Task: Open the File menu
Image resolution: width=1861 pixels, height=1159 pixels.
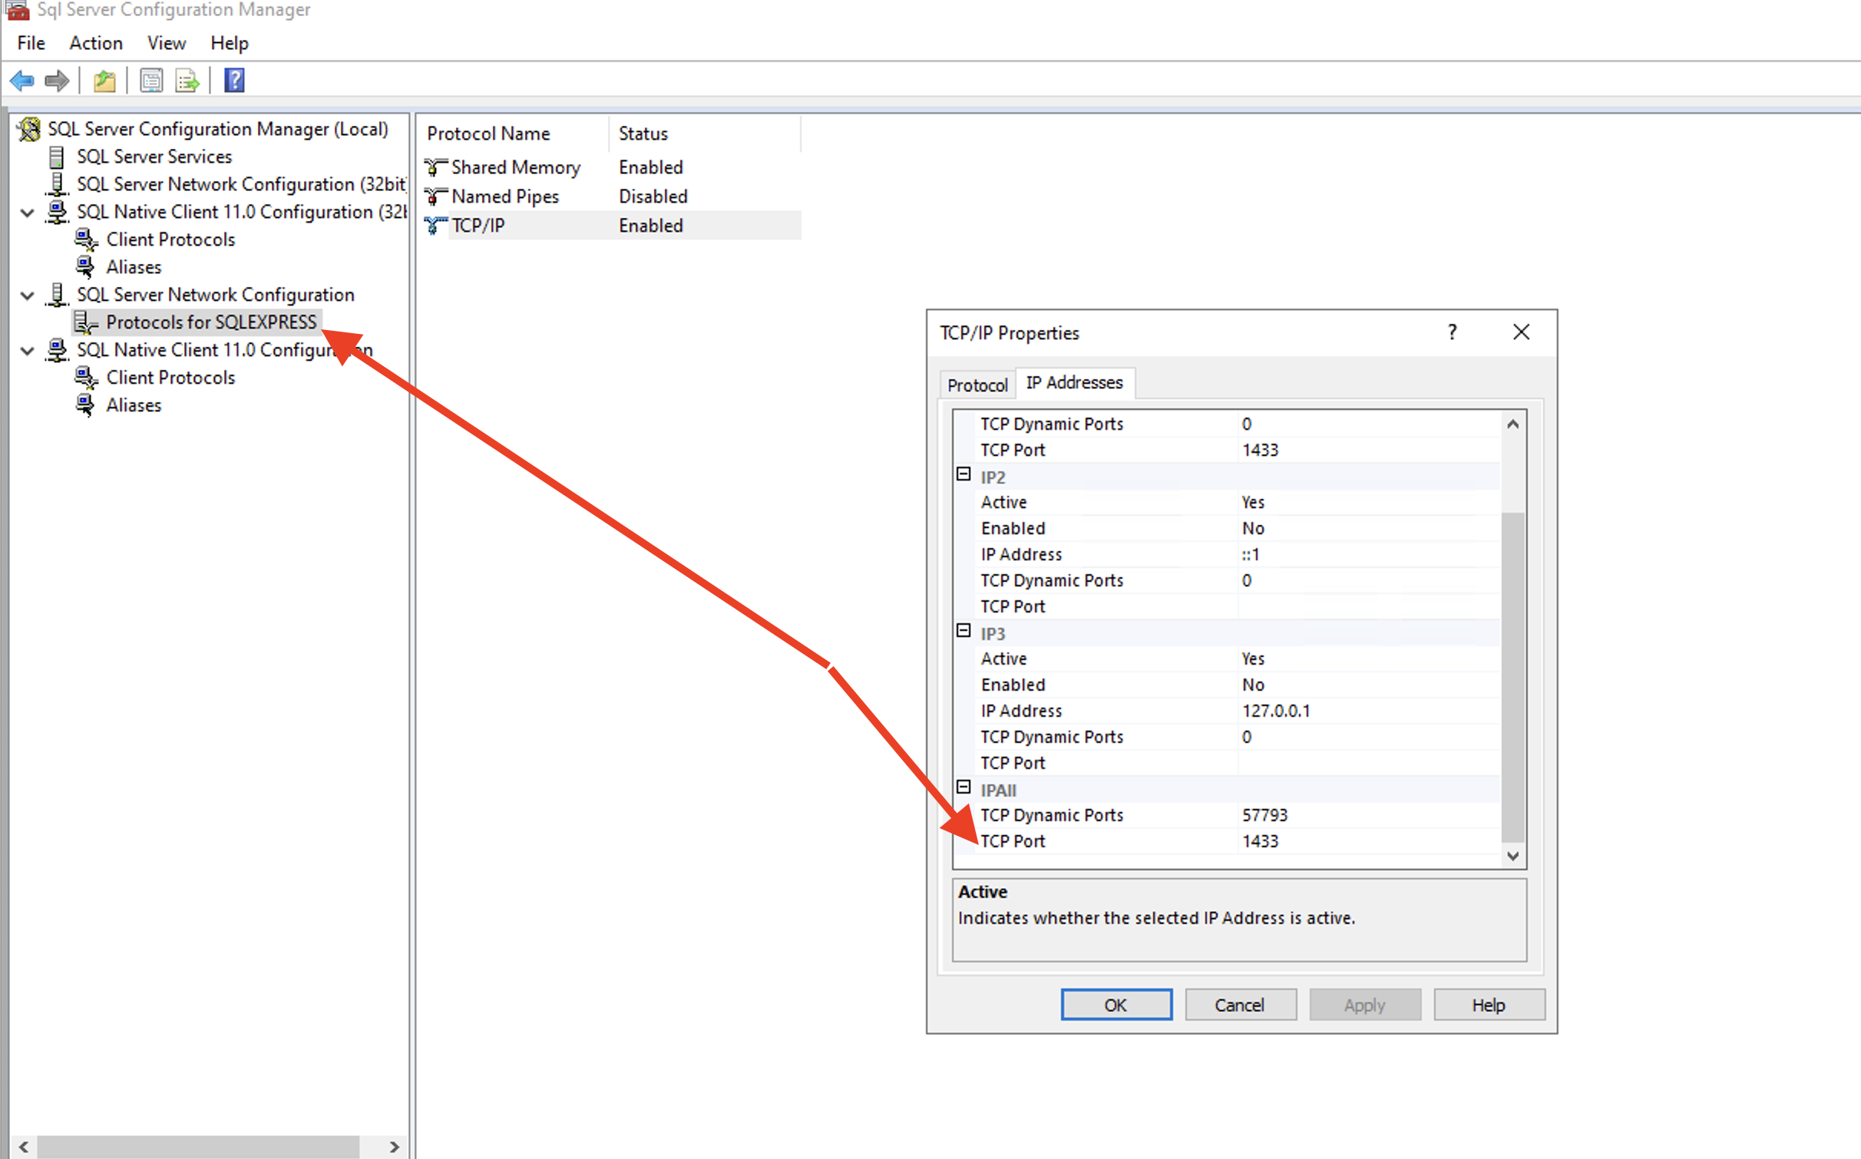Action: click(x=31, y=43)
